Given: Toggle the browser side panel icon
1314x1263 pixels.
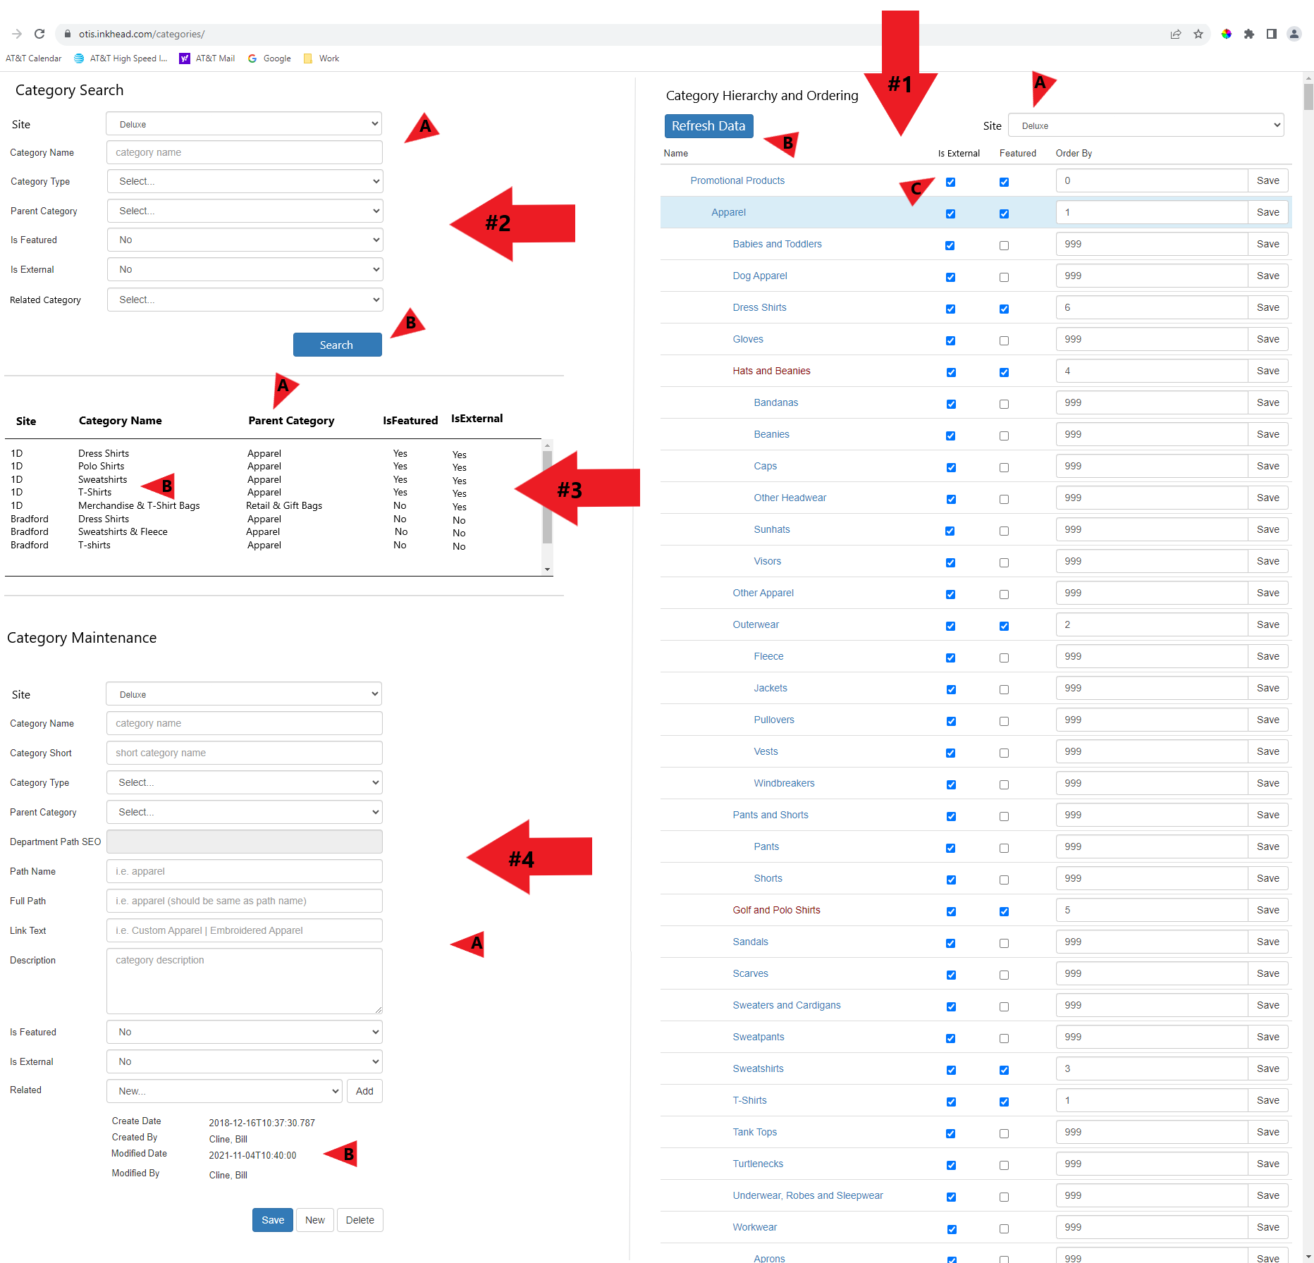Looking at the screenshot, I should (1271, 34).
